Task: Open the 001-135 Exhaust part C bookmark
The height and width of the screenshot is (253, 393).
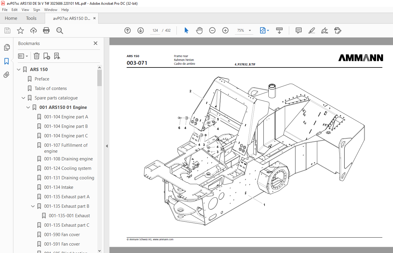Action: 67,225
